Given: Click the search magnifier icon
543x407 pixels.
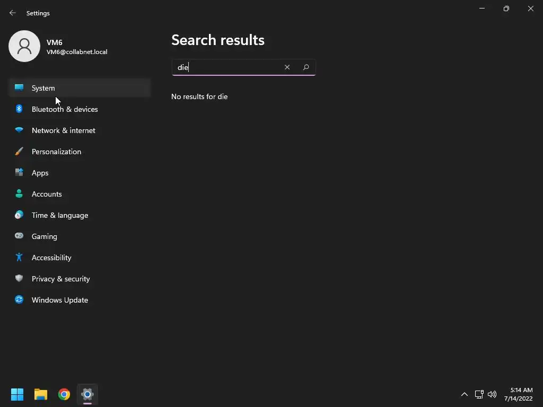Looking at the screenshot, I should point(306,67).
